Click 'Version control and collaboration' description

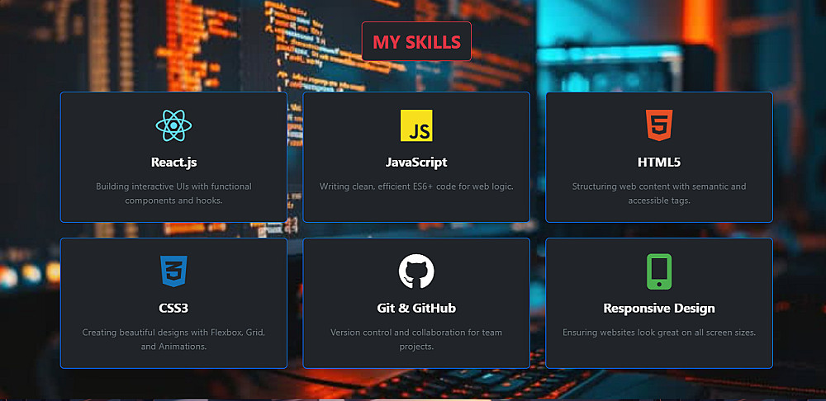pos(416,339)
